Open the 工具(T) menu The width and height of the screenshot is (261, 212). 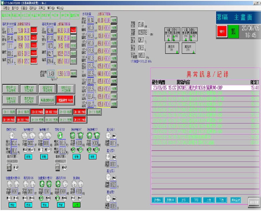click(42, 8)
